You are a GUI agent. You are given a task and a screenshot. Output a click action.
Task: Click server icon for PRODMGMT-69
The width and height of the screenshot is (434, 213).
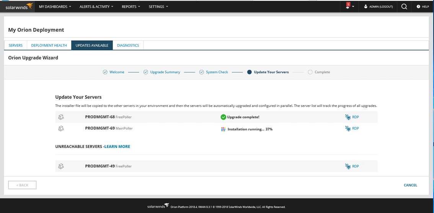[61, 128]
